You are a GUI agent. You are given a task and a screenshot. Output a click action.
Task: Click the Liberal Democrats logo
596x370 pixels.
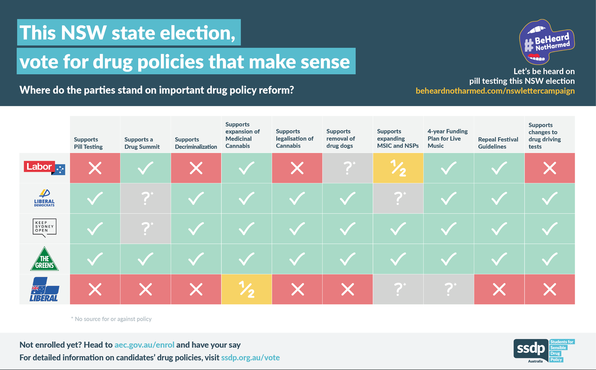[x=44, y=198]
